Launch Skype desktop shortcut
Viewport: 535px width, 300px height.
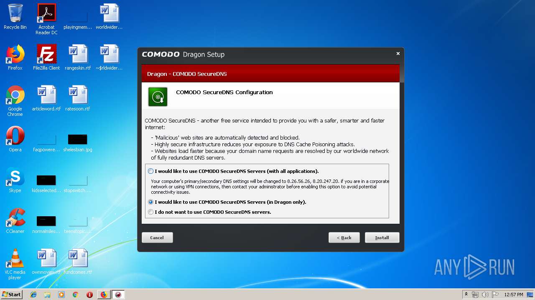click(15, 180)
